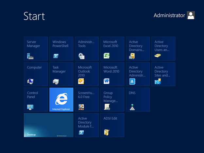Screen dimensions: 204x153
Task: Open ScreenHunter 6.0 Free tile
Action: coord(87,100)
